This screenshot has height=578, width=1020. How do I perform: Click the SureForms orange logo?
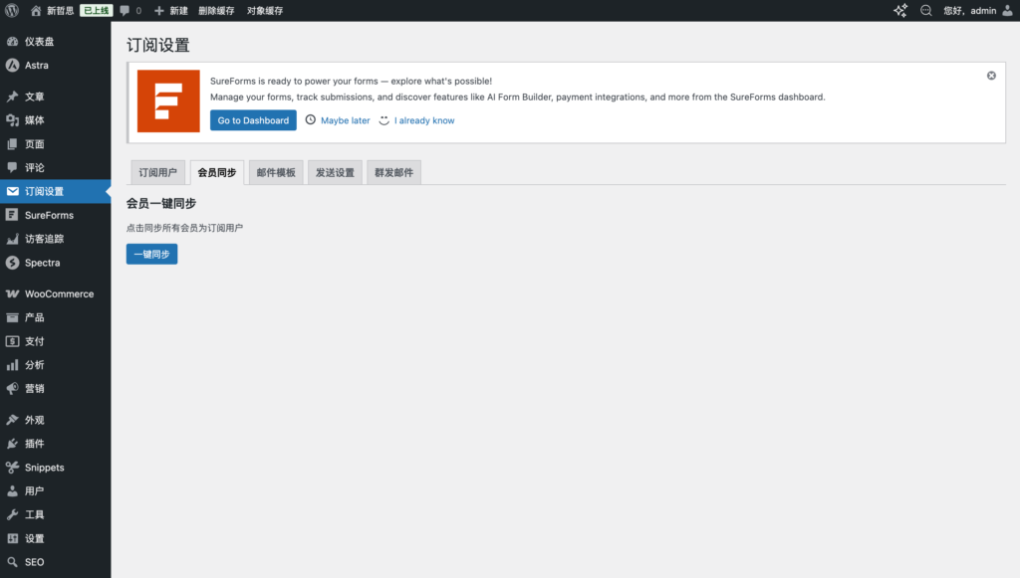pyautogui.click(x=168, y=101)
